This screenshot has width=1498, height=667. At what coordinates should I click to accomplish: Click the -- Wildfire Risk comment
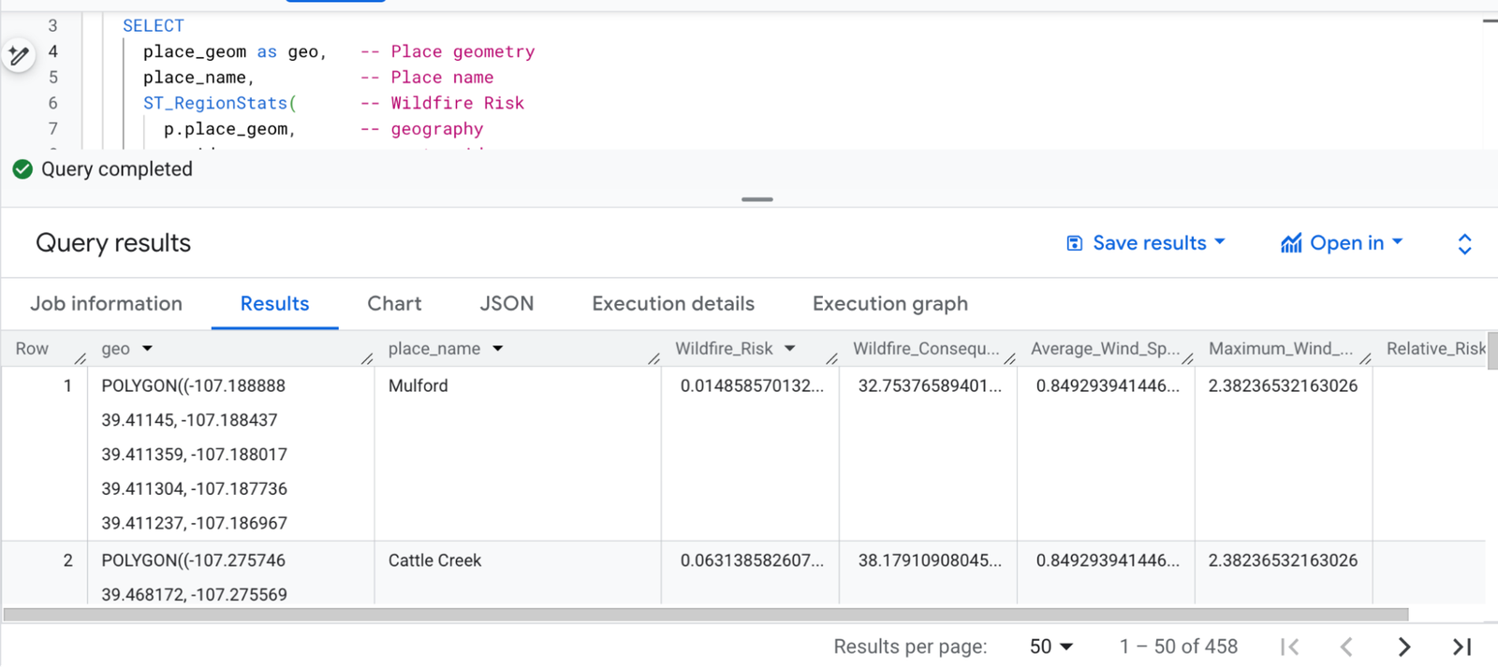point(442,103)
